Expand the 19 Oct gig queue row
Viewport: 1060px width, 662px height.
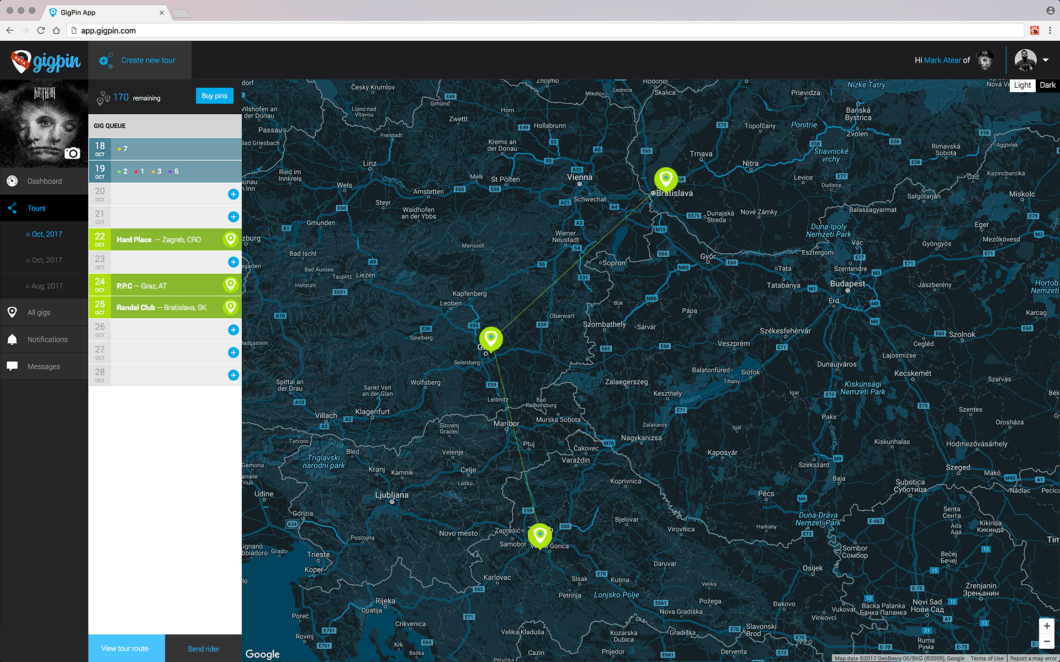(x=165, y=172)
